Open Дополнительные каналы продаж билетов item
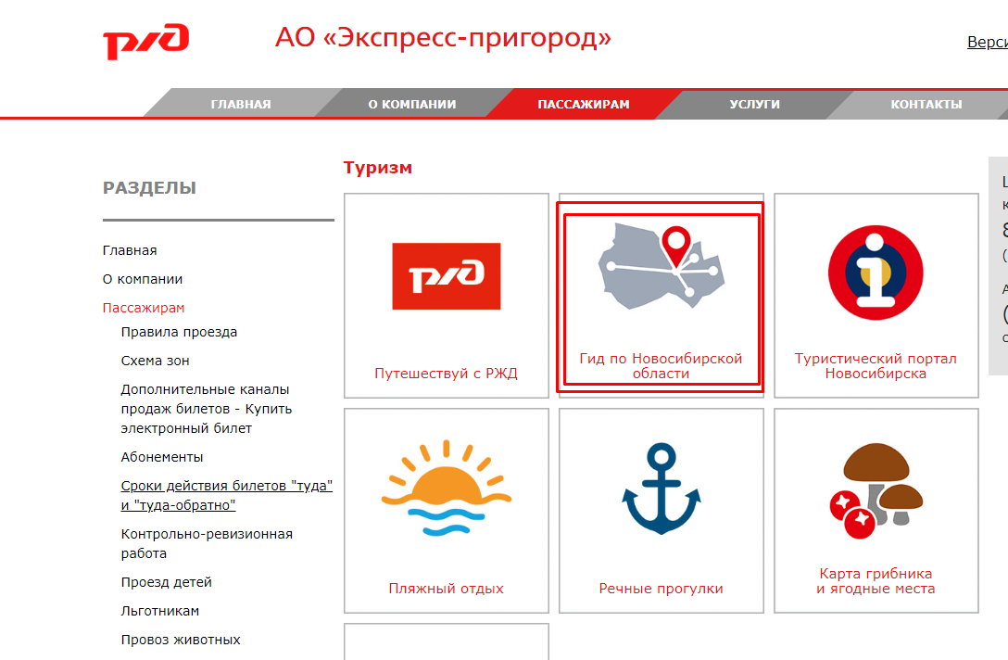The height and width of the screenshot is (660, 1008). click(x=207, y=409)
